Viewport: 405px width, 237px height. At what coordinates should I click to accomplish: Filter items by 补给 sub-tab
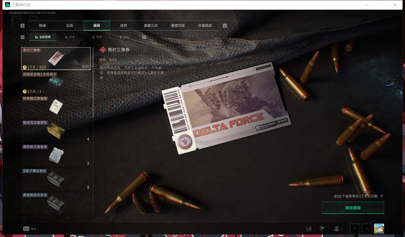click(70, 37)
